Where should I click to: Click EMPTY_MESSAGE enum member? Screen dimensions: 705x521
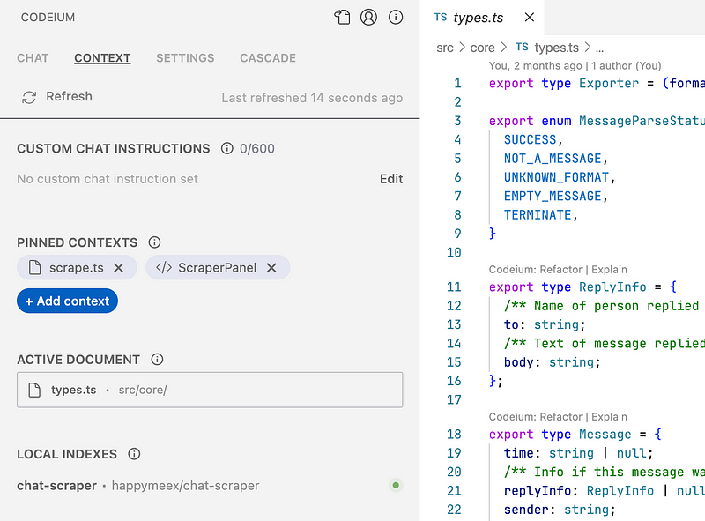pos(553,197)
